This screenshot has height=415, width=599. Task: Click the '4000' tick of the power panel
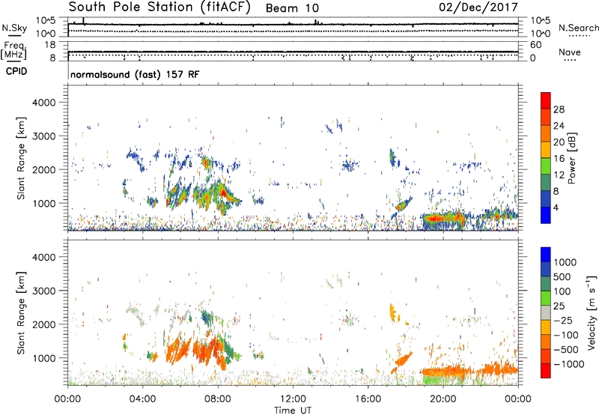click(43, 103)
